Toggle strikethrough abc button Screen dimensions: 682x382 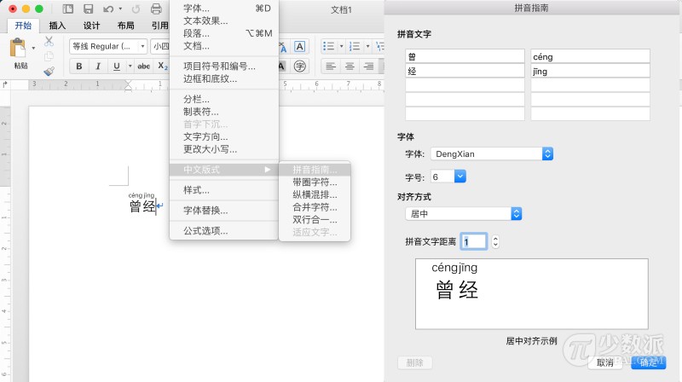[143, 67]
